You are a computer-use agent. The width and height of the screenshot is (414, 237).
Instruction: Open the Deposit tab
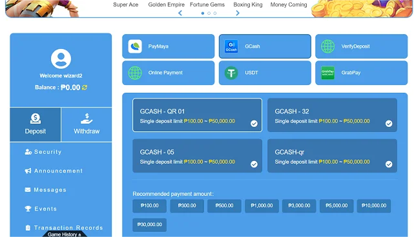[36, 124]
